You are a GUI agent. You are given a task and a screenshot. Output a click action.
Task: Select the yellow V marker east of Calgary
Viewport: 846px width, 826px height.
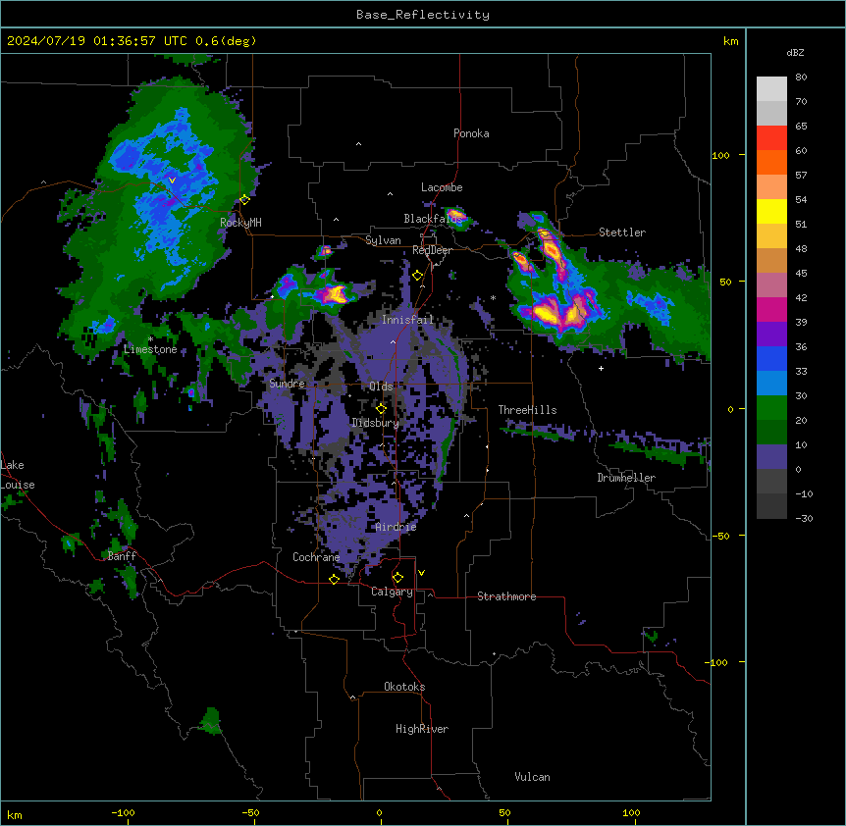(421, 573)
